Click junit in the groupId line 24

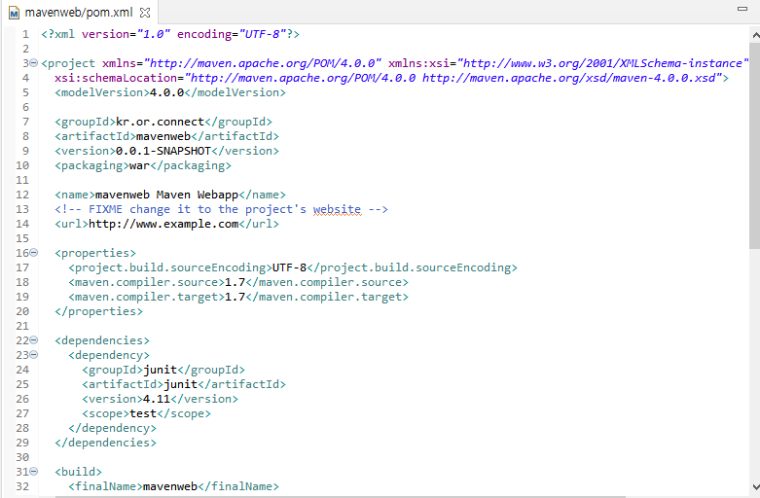160,370
